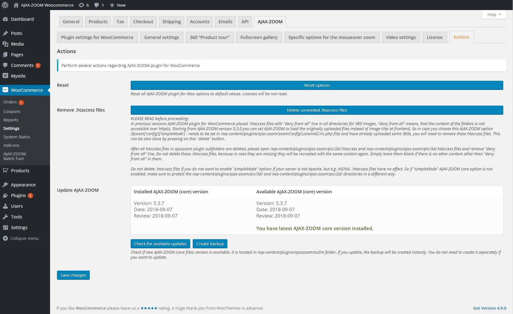Click the Plugins plug icon
This screenshot has width=513, height=314.
point(5,196)
